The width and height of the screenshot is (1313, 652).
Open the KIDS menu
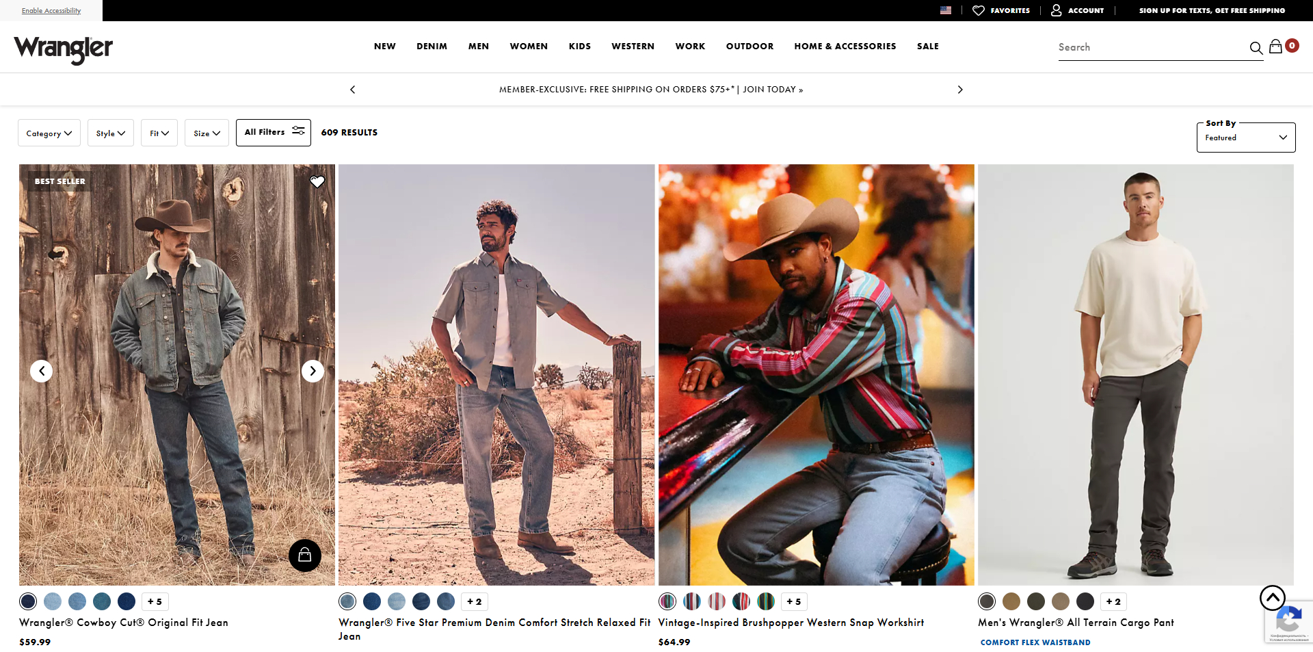pyautogui.click(x=580, y=47)
